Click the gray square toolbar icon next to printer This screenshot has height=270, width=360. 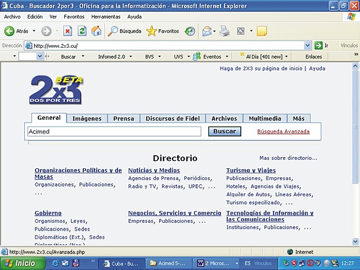pos(241,31)
